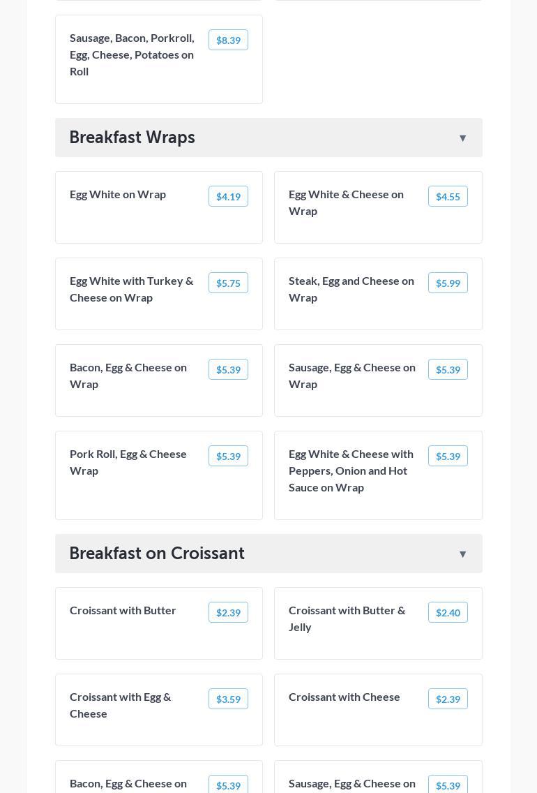Click the Breakfast on Croissant heading
The width and height of the screenshot is (537, 793).
coord(157,554)
